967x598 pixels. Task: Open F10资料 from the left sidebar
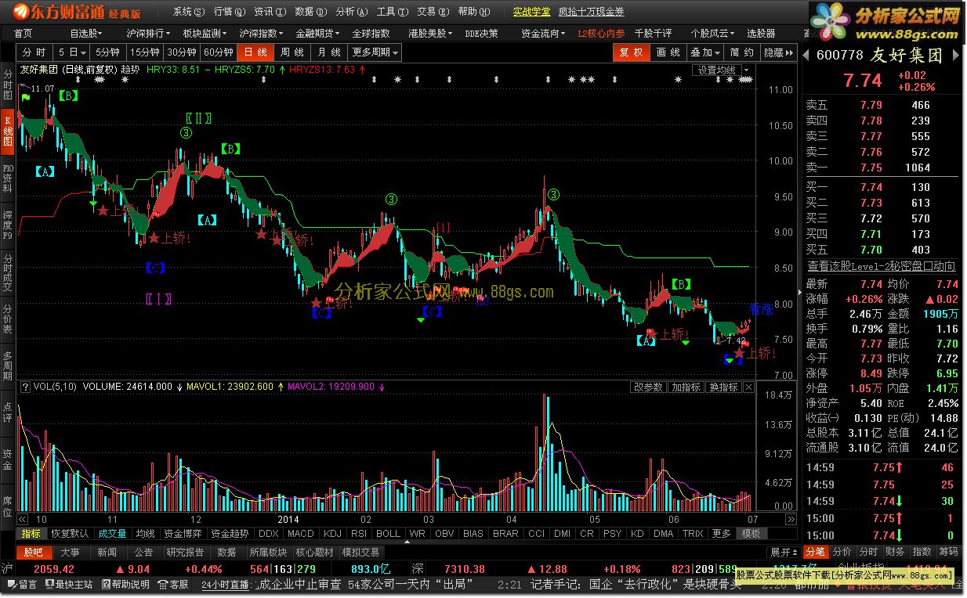click(8, 178)
